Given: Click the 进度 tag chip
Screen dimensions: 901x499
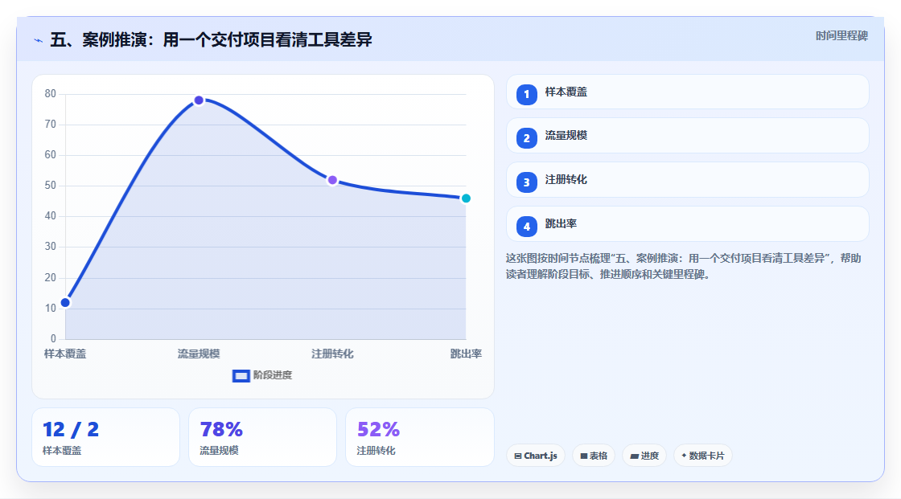Looking at the screenshot, I should coord(644,456).
